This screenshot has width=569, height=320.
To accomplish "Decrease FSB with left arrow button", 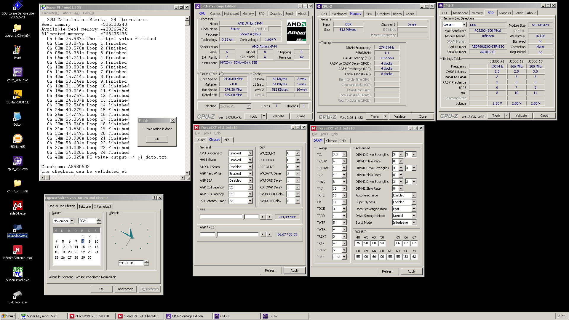I will (x=263, y=217).
